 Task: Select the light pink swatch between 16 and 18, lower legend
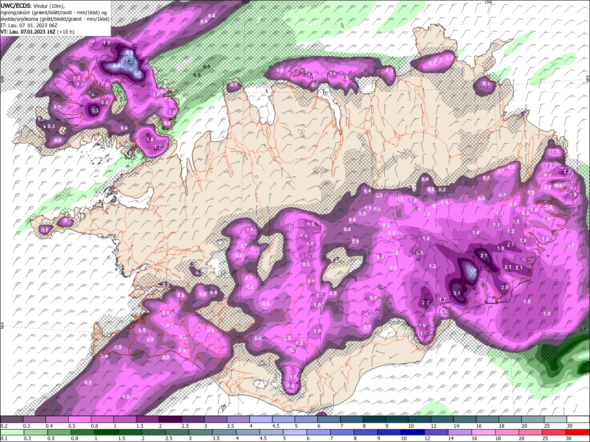point(484,432)
